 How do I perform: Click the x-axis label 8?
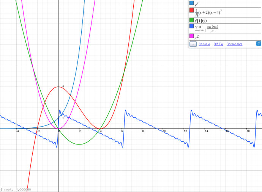click(x=143, y=131)
